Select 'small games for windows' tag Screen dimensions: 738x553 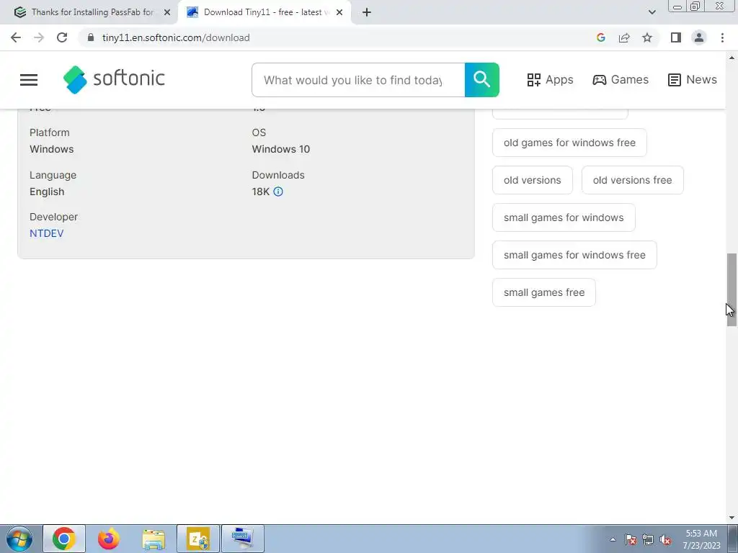coord(564,217)
